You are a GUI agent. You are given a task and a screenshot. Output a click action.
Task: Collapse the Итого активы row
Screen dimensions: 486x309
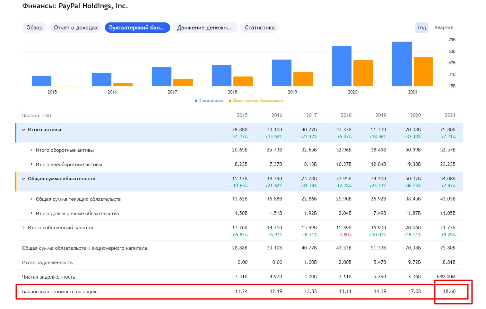(x=23, y=130)
